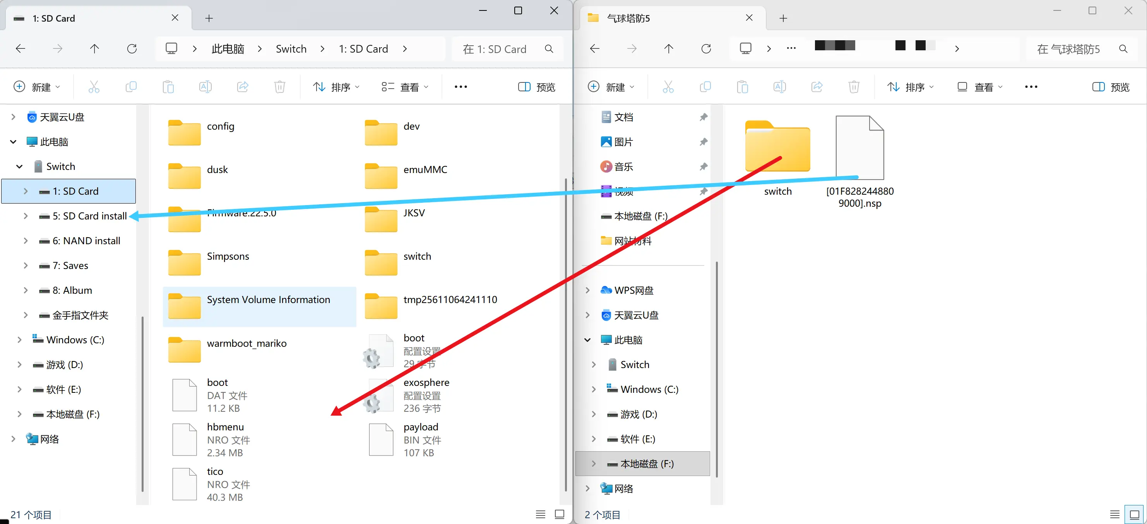Click the cut icon in SD Card window
Image resolution: width=1147 pixels, height=524 pixels.
tap(94, 87)
